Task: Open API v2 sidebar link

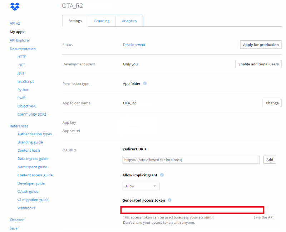Action: click(15, 23)
